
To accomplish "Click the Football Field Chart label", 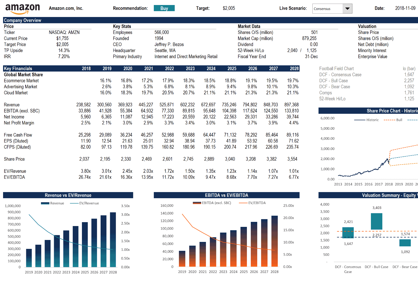I will [x=336, y=68].
